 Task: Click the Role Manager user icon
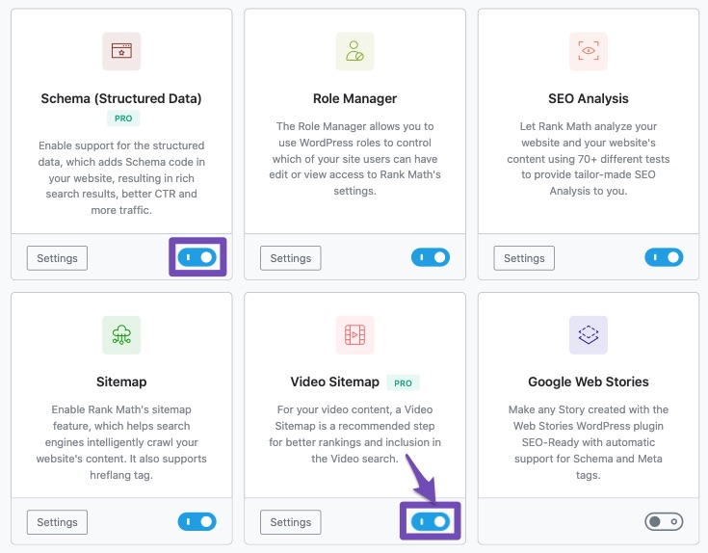point(354,51)
